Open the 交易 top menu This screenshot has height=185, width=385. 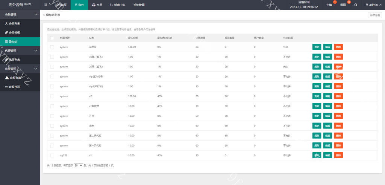pos(97,5)
